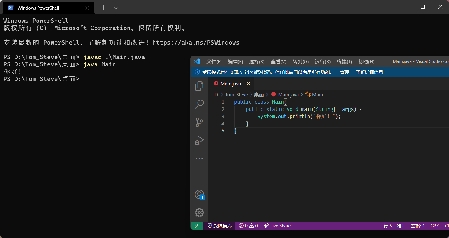449x238 pixels.
Task: Open the Explorer view in activity bar
Action: 199,86
